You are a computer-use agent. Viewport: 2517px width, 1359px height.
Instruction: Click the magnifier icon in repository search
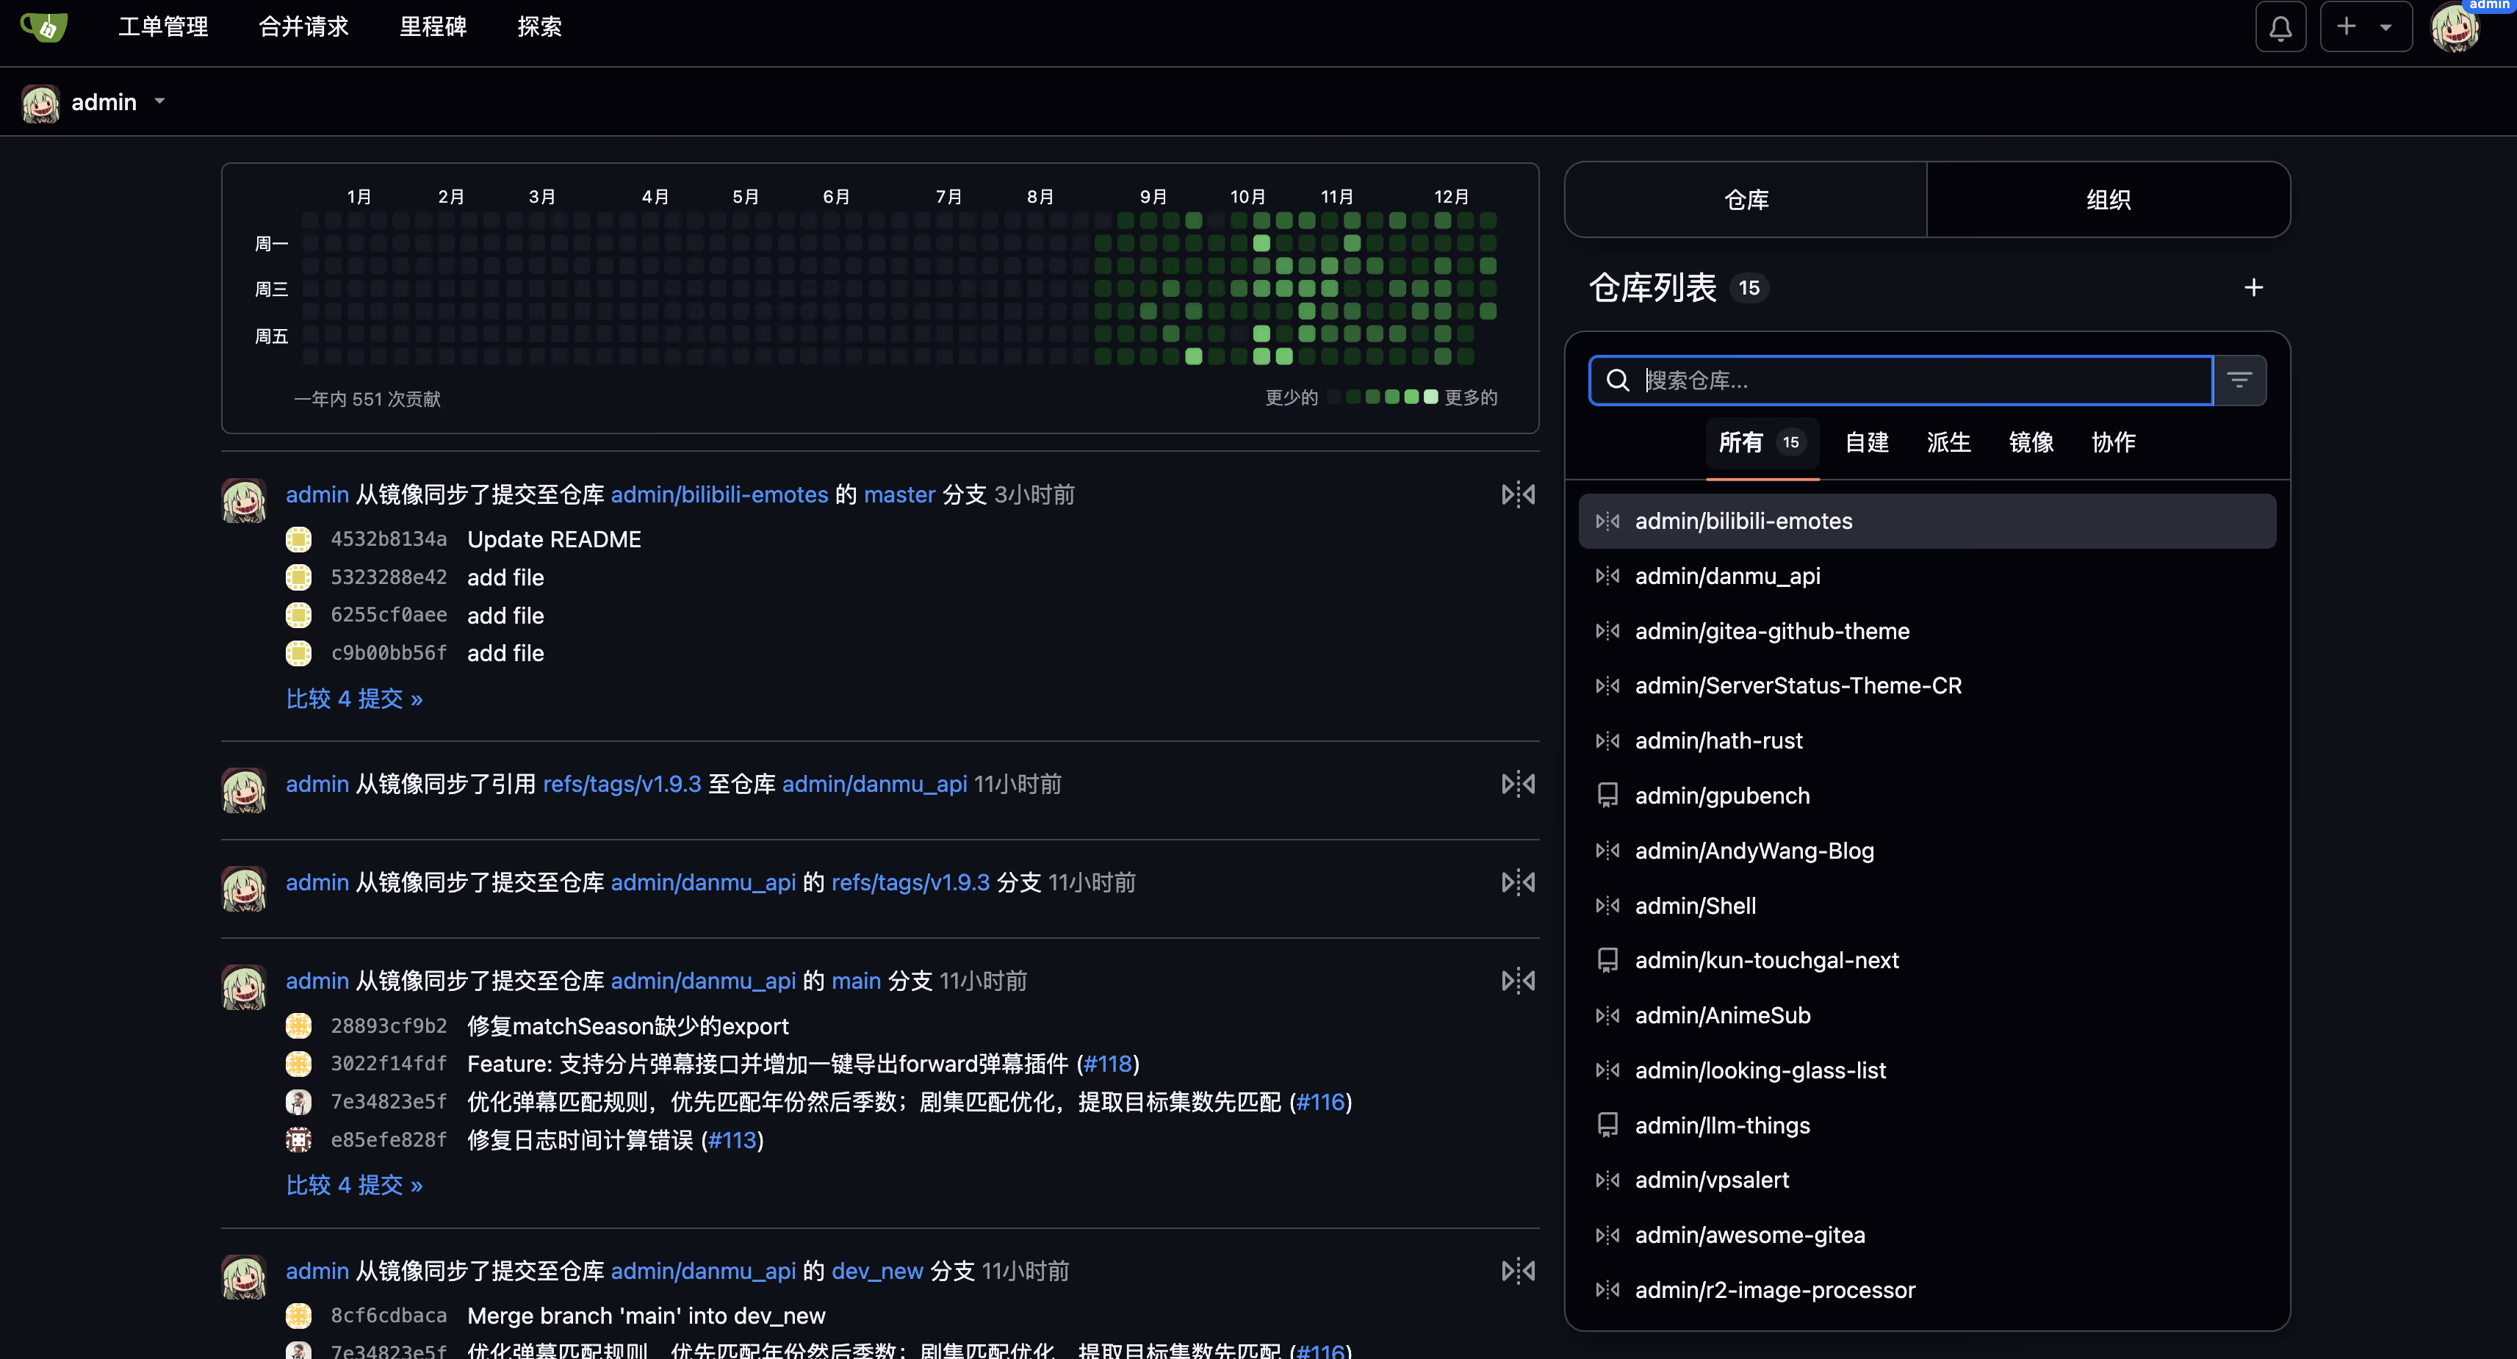point(1618,380)
